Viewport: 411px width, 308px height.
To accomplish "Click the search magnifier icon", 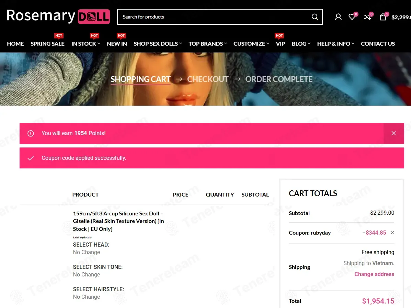I will [x=315, y=17].
